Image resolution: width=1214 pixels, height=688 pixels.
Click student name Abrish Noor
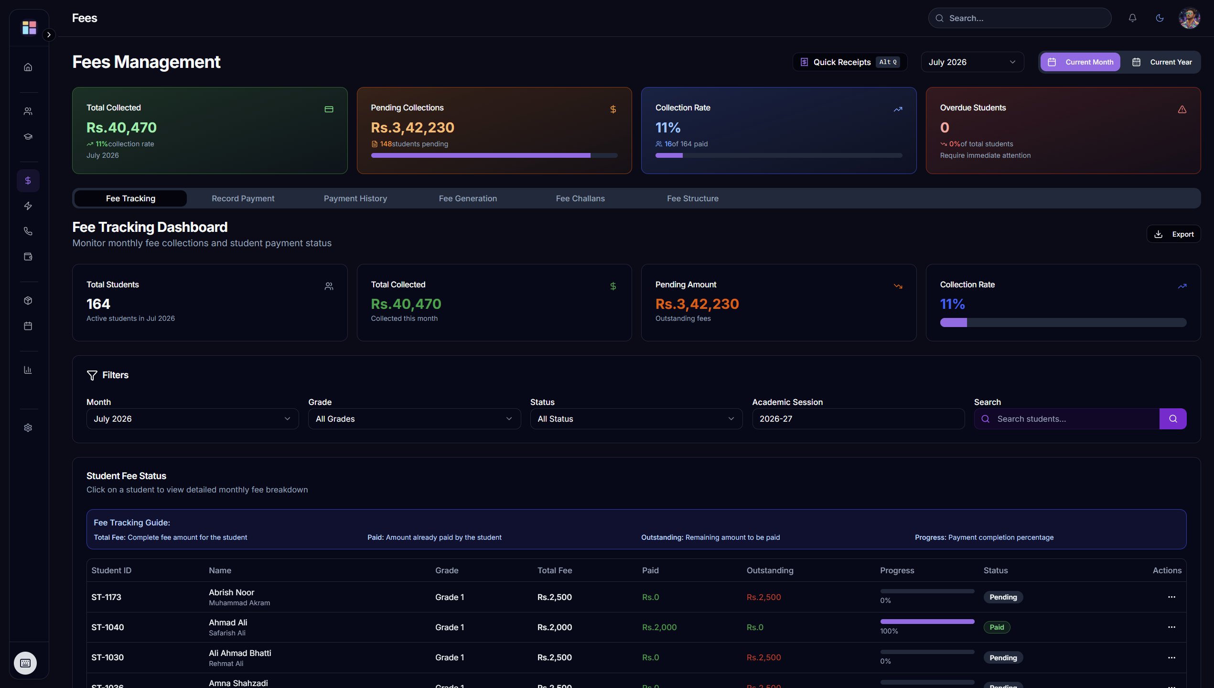click(231, 592)
